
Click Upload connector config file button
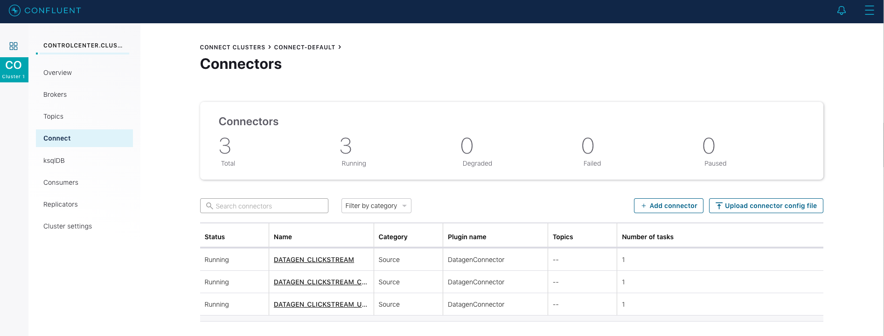point(766,206)
